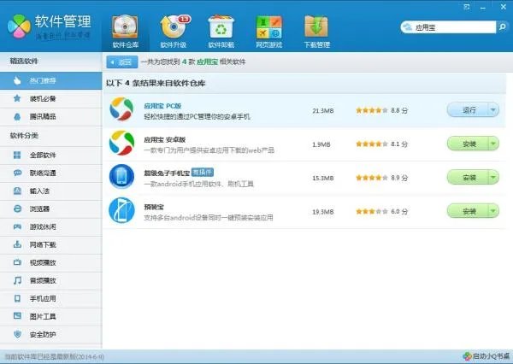The width and height of the screenshot is (513, 364).
Task: Click the music note icon beside 音频播放
Action: (17, 280)
